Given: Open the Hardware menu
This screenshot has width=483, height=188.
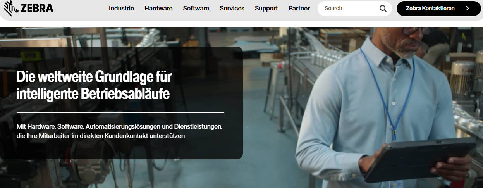Looking at the screenshot, I should [x=158, y=8].
